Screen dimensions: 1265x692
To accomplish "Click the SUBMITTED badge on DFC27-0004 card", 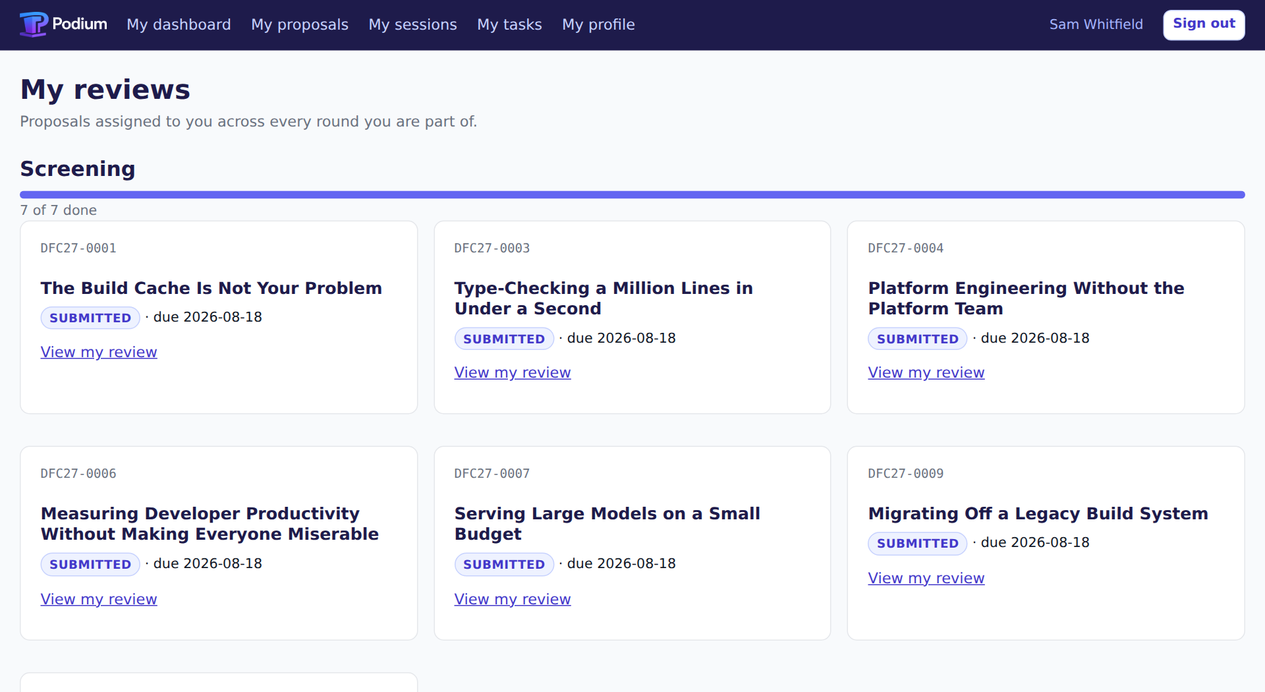I will (918, 339).
